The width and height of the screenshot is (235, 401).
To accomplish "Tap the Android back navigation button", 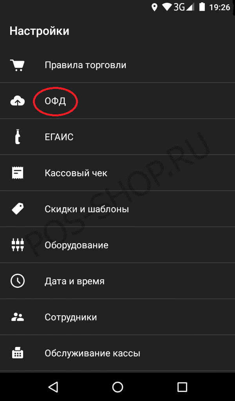I will point(53,387).
